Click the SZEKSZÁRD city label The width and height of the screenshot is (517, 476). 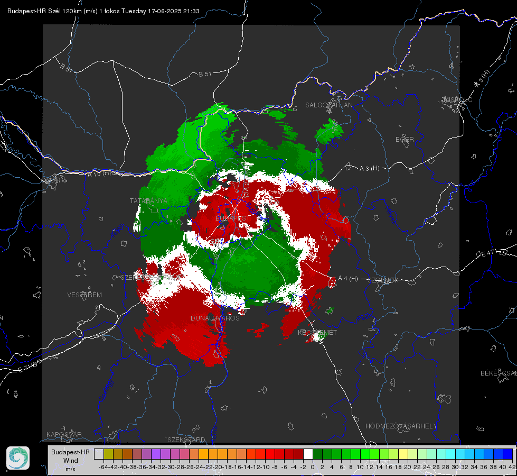coord(186,440)
